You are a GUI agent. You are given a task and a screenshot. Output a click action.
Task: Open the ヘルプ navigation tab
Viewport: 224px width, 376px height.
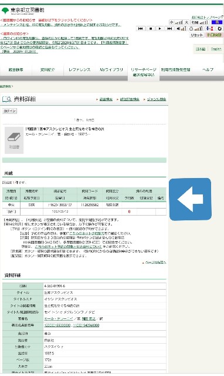[x=208, y=70]
